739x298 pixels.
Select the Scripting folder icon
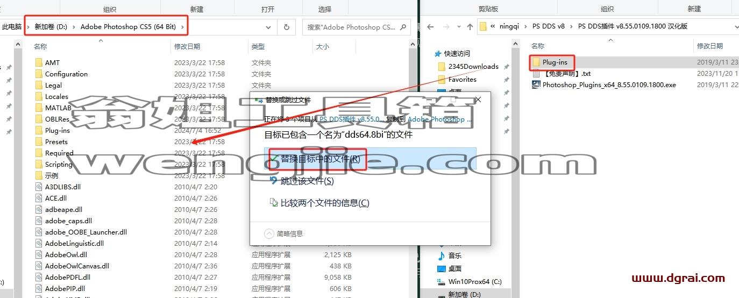tap(38, 164)
